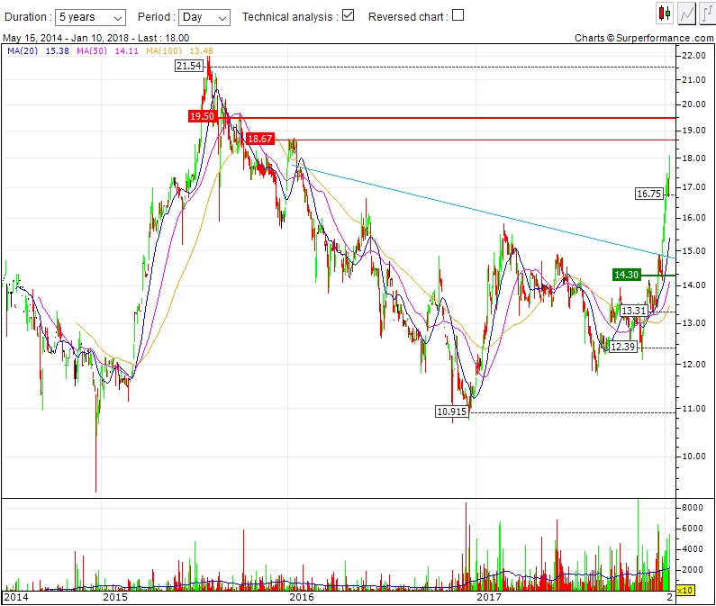This screenshot has width=716, height=606.
Task: Open the Duration dropdown showing 5 years
Action: 91,17
